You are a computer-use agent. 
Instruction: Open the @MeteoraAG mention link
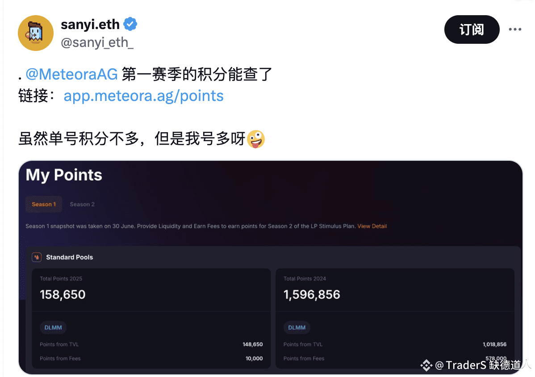tap(71, 74)
